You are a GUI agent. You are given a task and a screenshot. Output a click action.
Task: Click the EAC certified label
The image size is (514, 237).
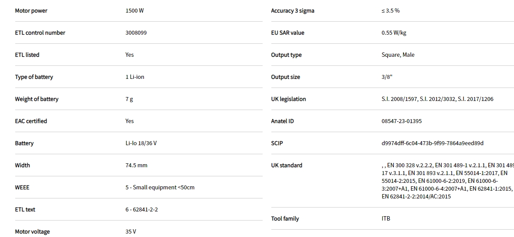tap(31, 121)
